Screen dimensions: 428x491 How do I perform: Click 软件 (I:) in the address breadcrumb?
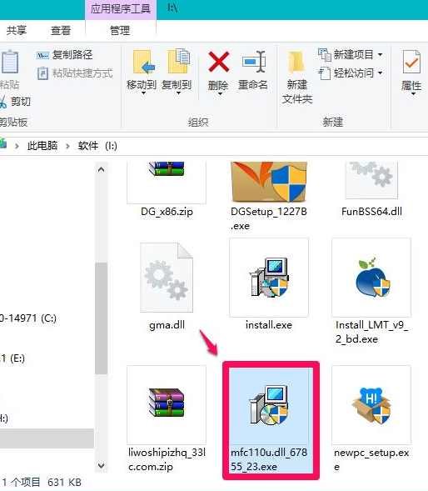pos(97,146)
